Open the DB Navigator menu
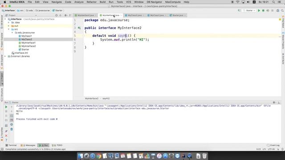Viewport: 285px width, 160px height. point(154,2)
